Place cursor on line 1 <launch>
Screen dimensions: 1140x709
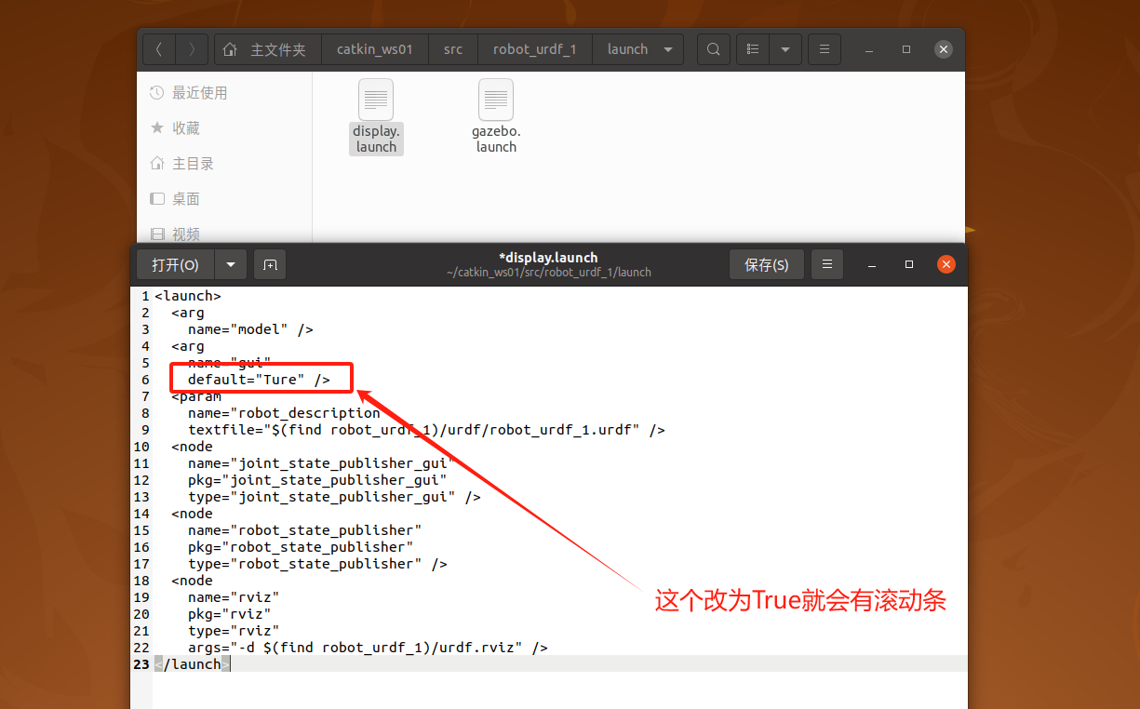click(187, 296)
